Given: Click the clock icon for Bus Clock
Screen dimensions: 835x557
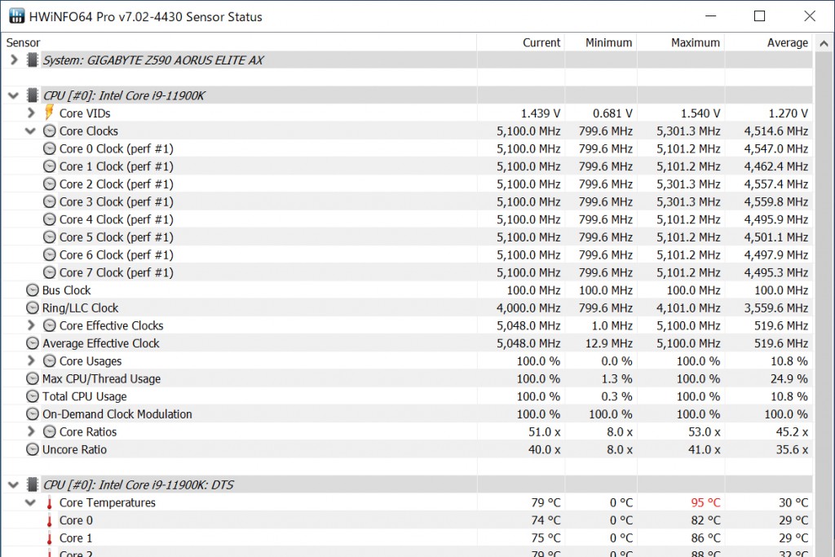Looking at the screenshot, I should [33, 290].
